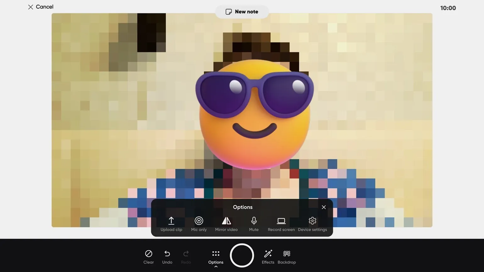
Task: Select the Record screen icon
Action: click(x=281, y=221)
